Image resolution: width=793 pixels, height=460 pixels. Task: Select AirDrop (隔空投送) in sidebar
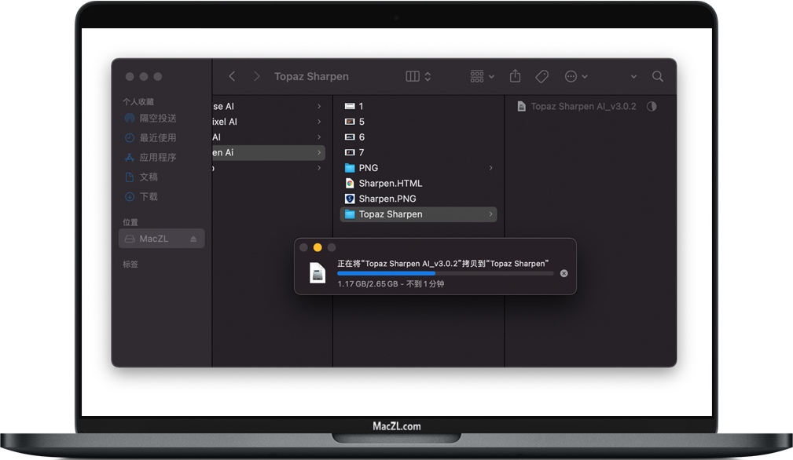[157, 119]
